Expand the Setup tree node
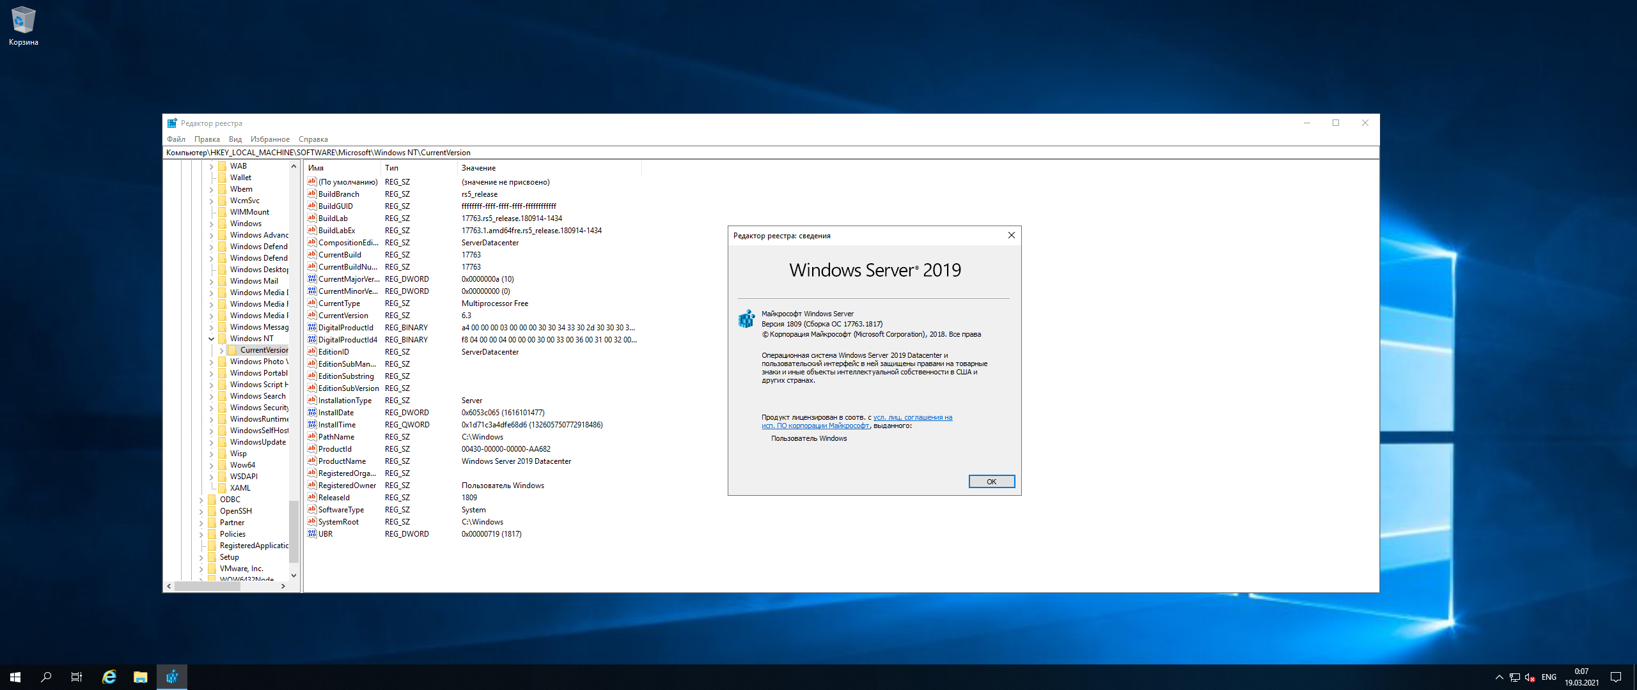Image resolution: width=1637 pixels, height=690 pixels. coord(201,557)
